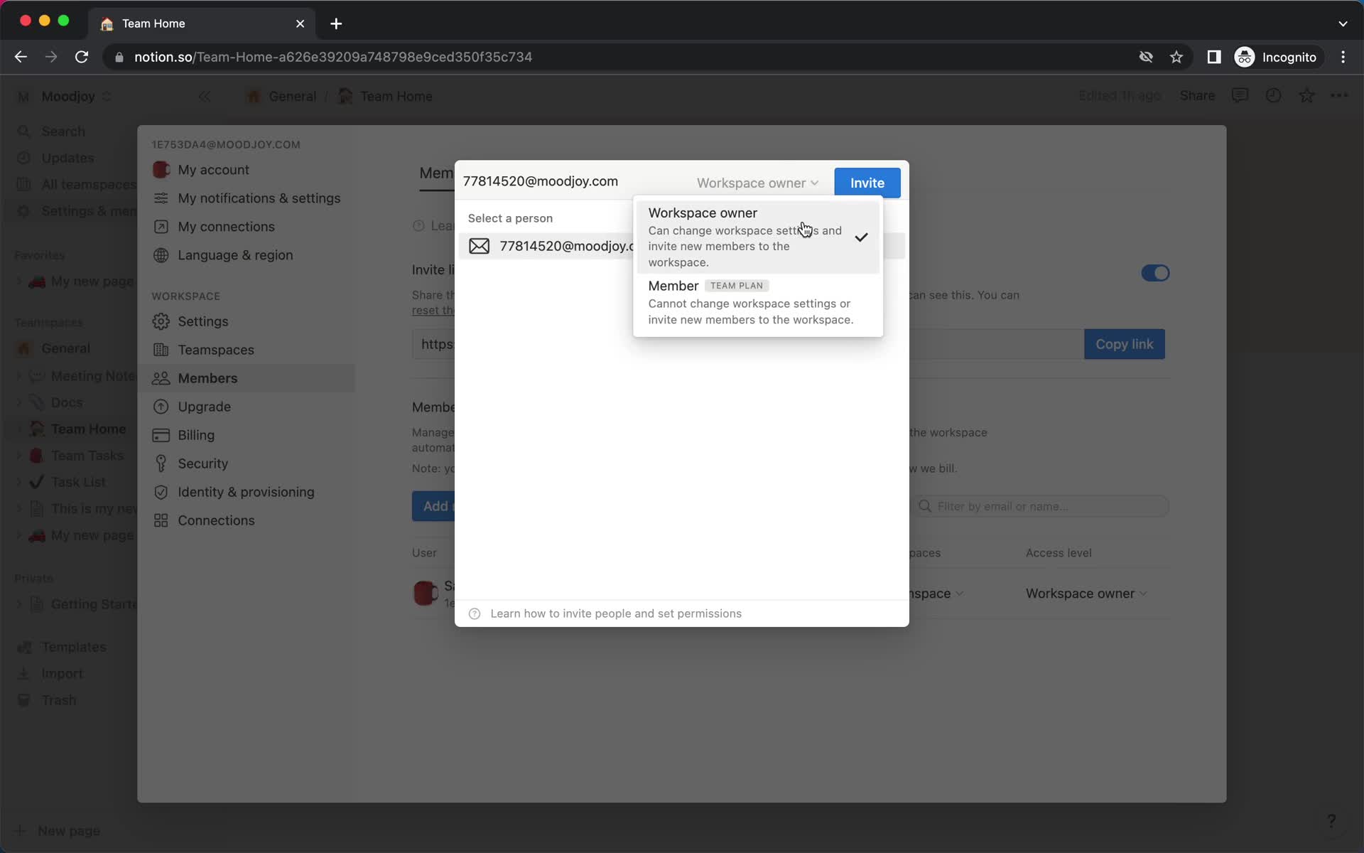The height and width of the screenshot is (853, 1364).
Task: Click the Teamspaces icon in settings sidebar
Action: (x=161, y=350)
